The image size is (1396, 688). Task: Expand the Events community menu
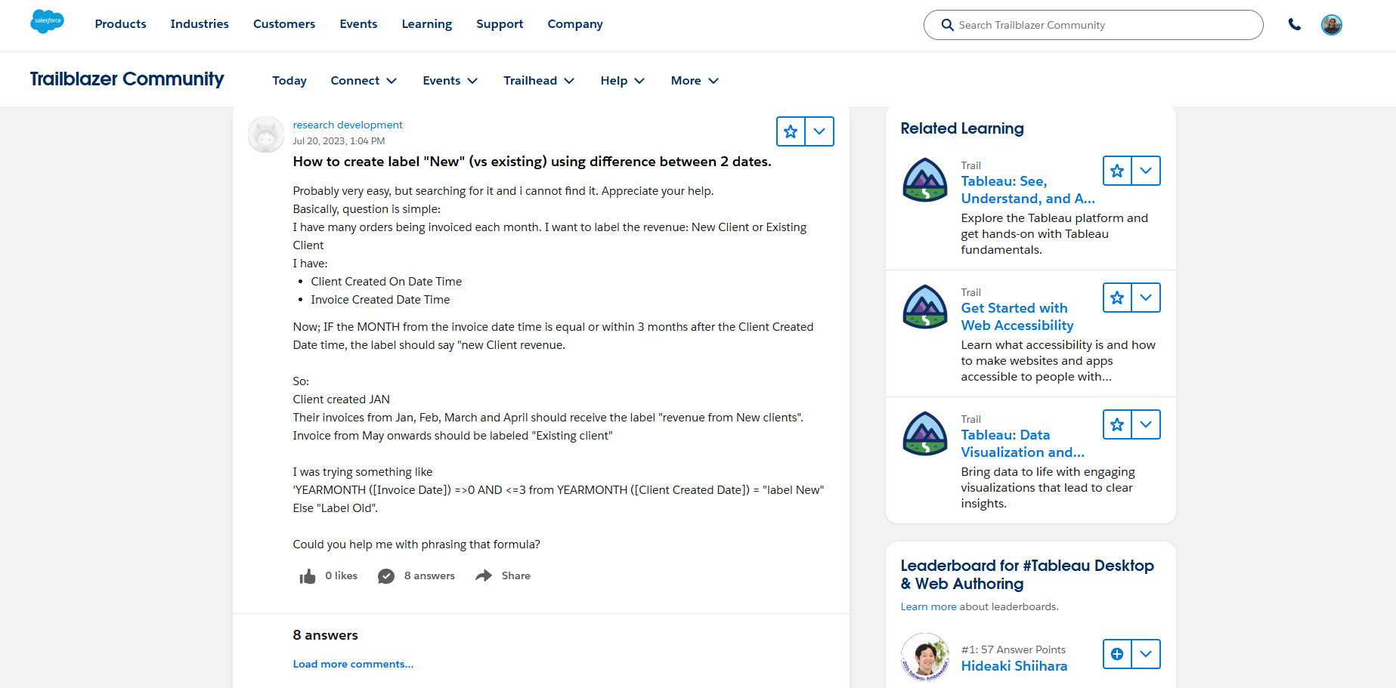(450, 81)
